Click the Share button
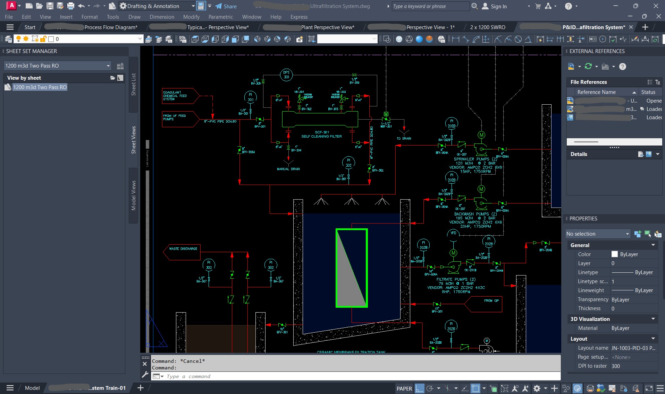This screenshot has height=394, width=665. [226, 6]
